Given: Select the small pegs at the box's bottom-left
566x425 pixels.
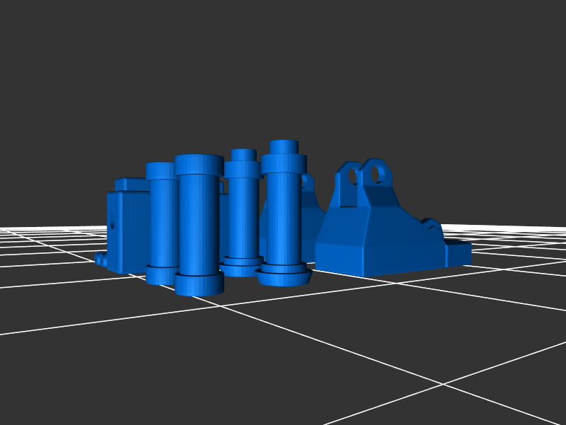Looking at the screenshot, I should coord(102,260).
